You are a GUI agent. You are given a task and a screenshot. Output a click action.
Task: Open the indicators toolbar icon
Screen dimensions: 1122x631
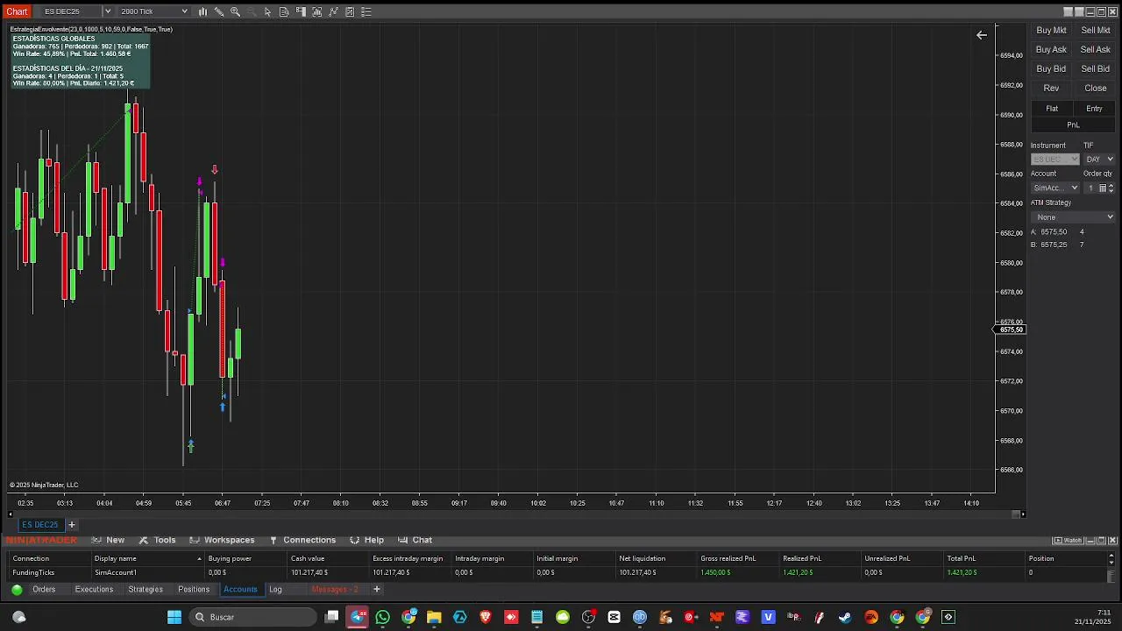point(333,11)
